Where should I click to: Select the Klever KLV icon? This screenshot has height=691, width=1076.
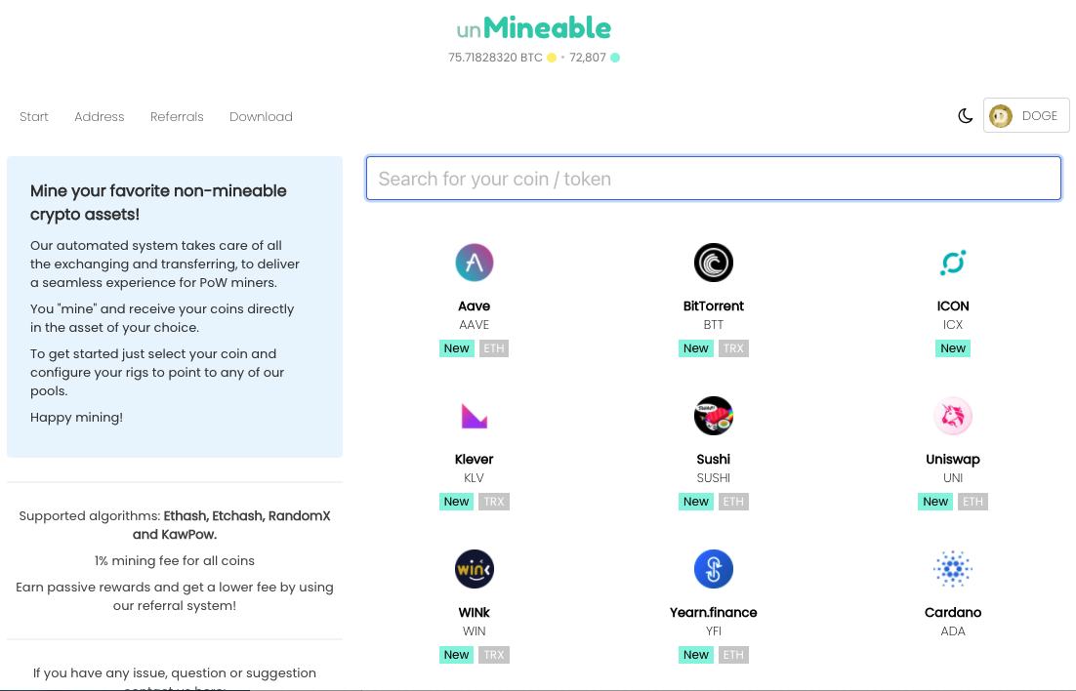point(475,416)
